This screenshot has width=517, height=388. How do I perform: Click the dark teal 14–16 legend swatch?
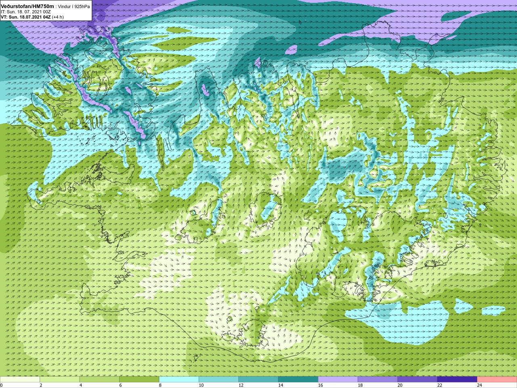(298, 380)
